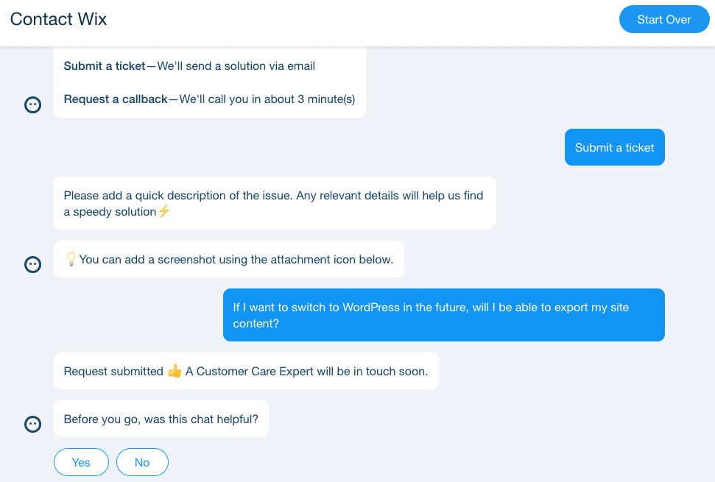Screen dimensions: 715x482
Task: Click the thumbs up emoji
Action: (x=175, y=371)
